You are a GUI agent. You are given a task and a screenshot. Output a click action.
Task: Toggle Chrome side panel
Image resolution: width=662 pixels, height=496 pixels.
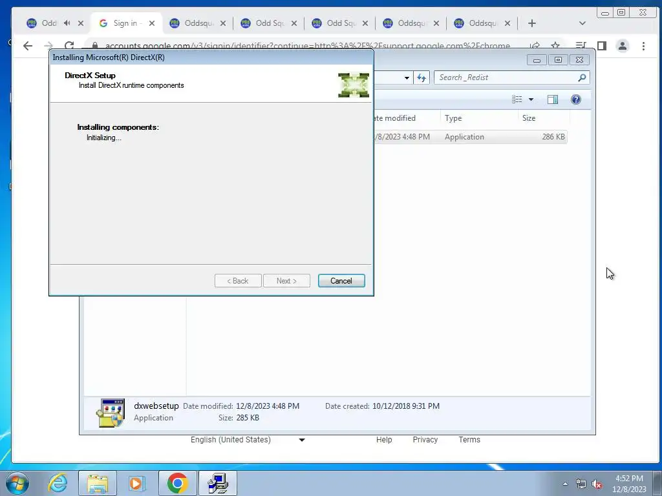[602, 46]
